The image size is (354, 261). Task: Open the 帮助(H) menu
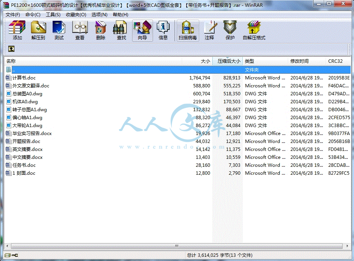pyautogui.click(x=120, y=15)
